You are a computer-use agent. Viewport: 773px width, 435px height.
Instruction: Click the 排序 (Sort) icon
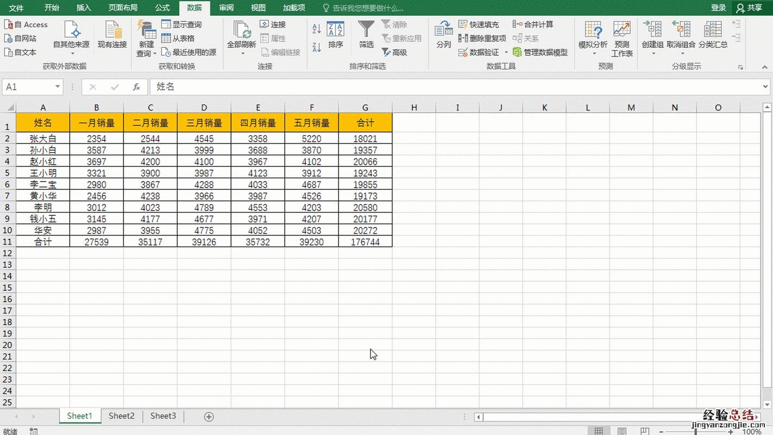[335, 29]
